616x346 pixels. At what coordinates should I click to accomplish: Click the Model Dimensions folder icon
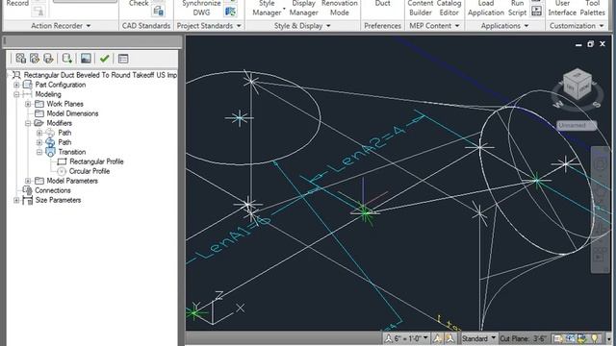38,113
